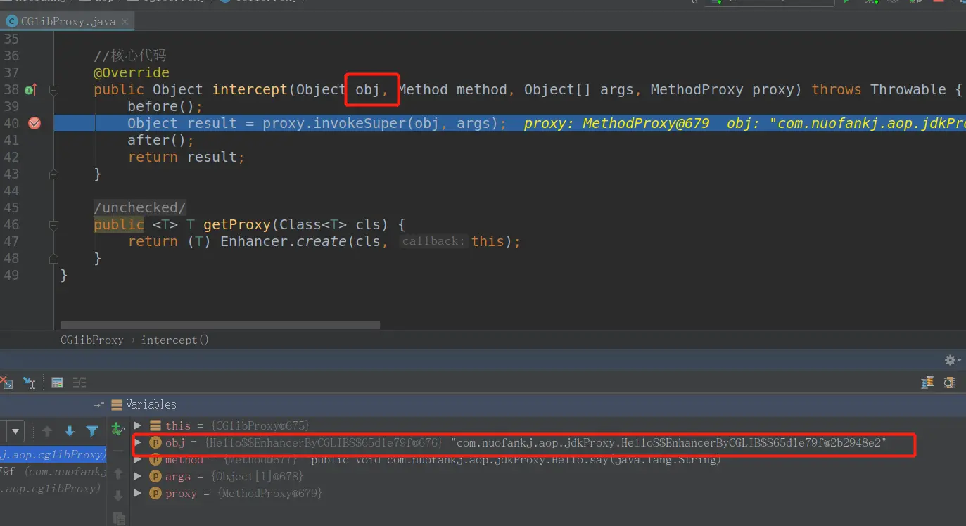
Task: Move to previous frame with up arrow
Action: 47,431
